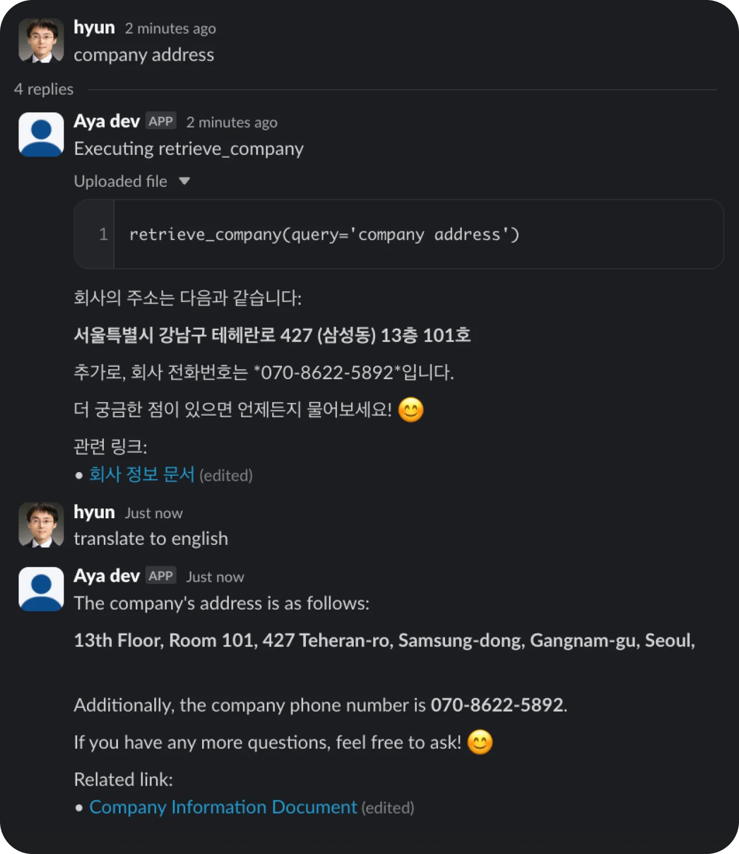
Task: Click hyun's avatar on the "translate to english" message
Action: point(41,524)
